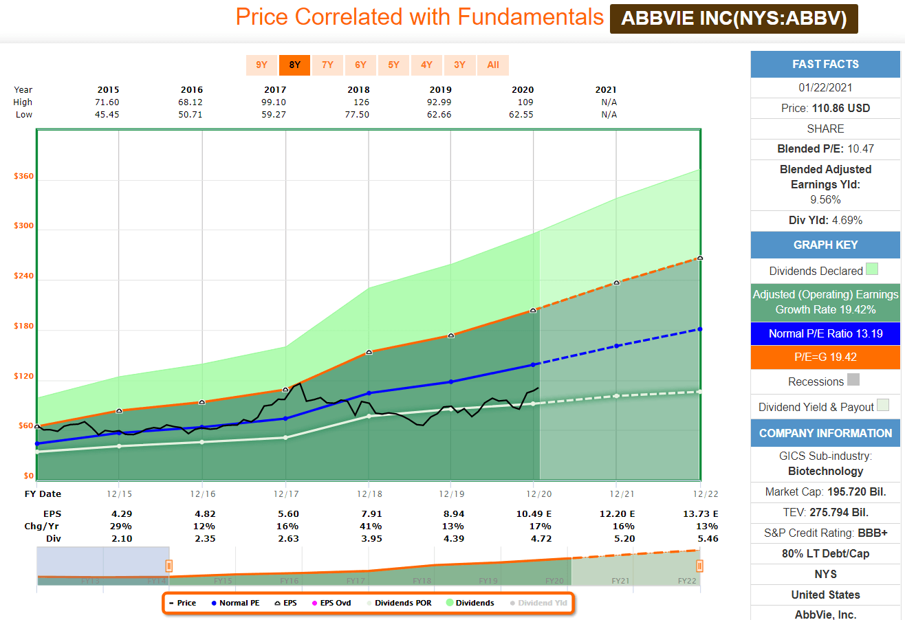Show the All time range

492,65
